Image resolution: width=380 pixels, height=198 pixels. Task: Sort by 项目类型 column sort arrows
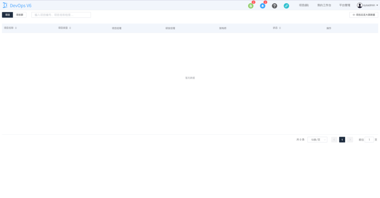coord(70,28)
